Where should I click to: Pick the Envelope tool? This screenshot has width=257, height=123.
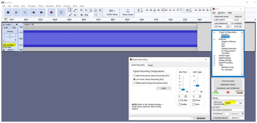click(x=75, y=10)
